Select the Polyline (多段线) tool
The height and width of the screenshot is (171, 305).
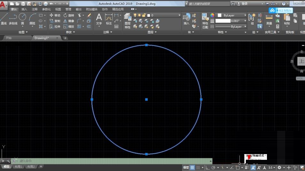13,19
